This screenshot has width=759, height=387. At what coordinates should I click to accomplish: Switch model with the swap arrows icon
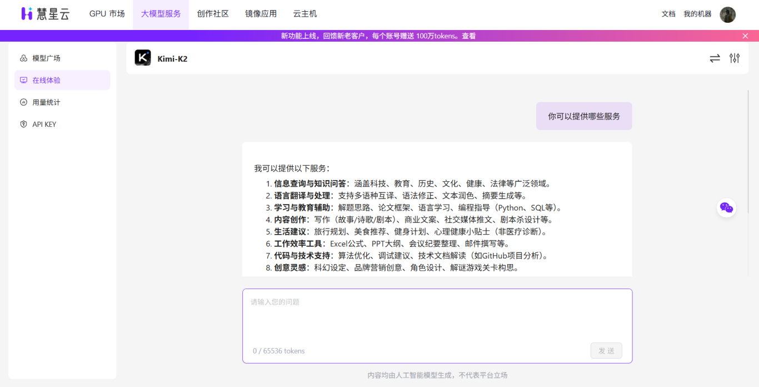point(715,58)
